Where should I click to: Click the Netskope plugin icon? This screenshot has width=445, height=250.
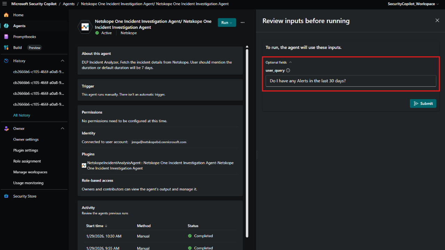(x=84, y=166)
